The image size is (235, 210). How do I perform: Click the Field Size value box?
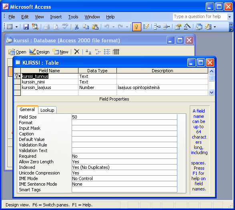125,117
